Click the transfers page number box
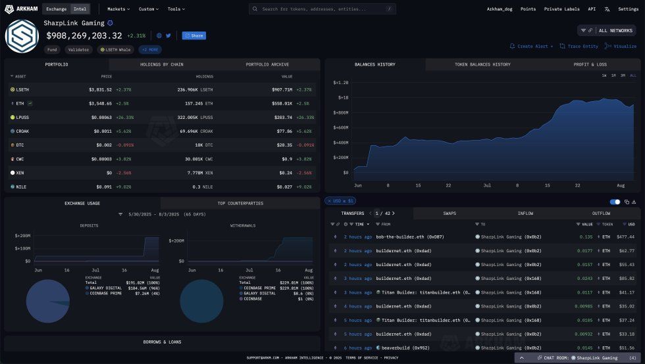The height and width of the screenshot is (364, 645). click(376, 214)
